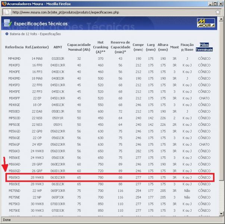The width and height of the screenshot is (225, 224).
Task: Click the vertical scrollbar thumb
Action: click(x=221, y=101)
